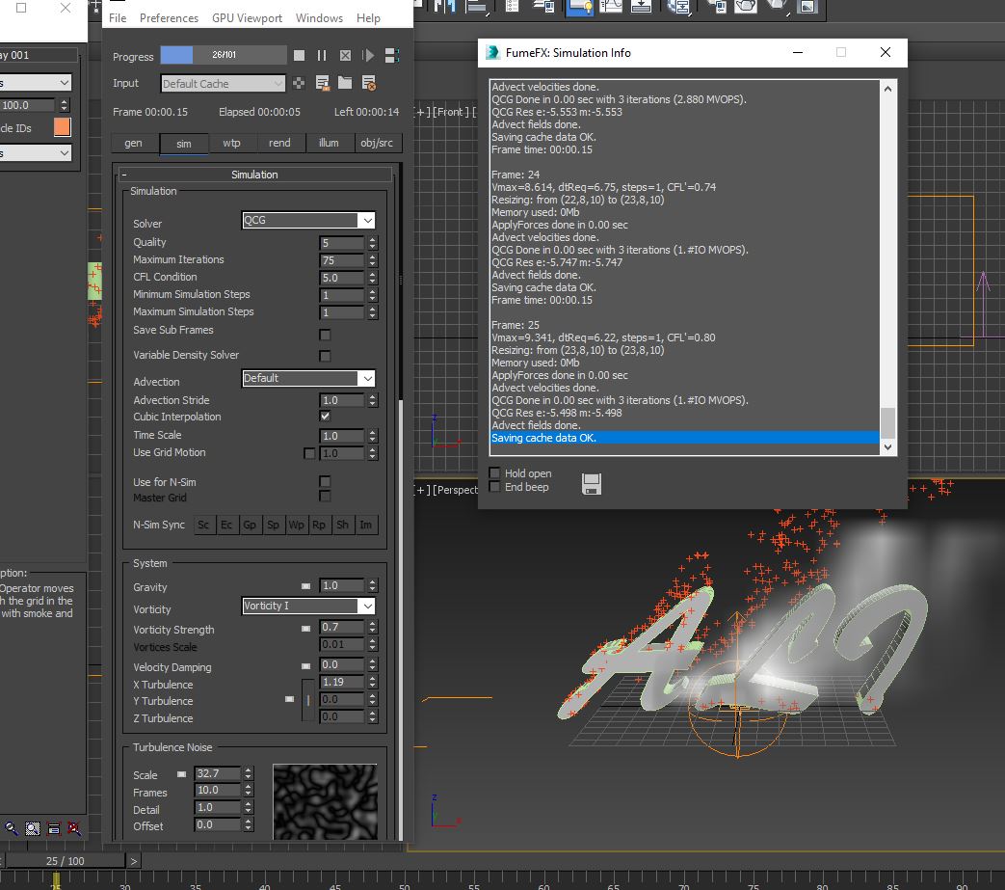Enable the Save Sub Frames checkbox
Screen dimensions: 1005x890
tap(325, 335)
